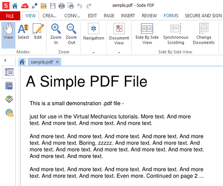The height and width of the screenshot is (186, 223).
Task: Click text 'Continued on page 2 ...'
Action: pos(175,176)
